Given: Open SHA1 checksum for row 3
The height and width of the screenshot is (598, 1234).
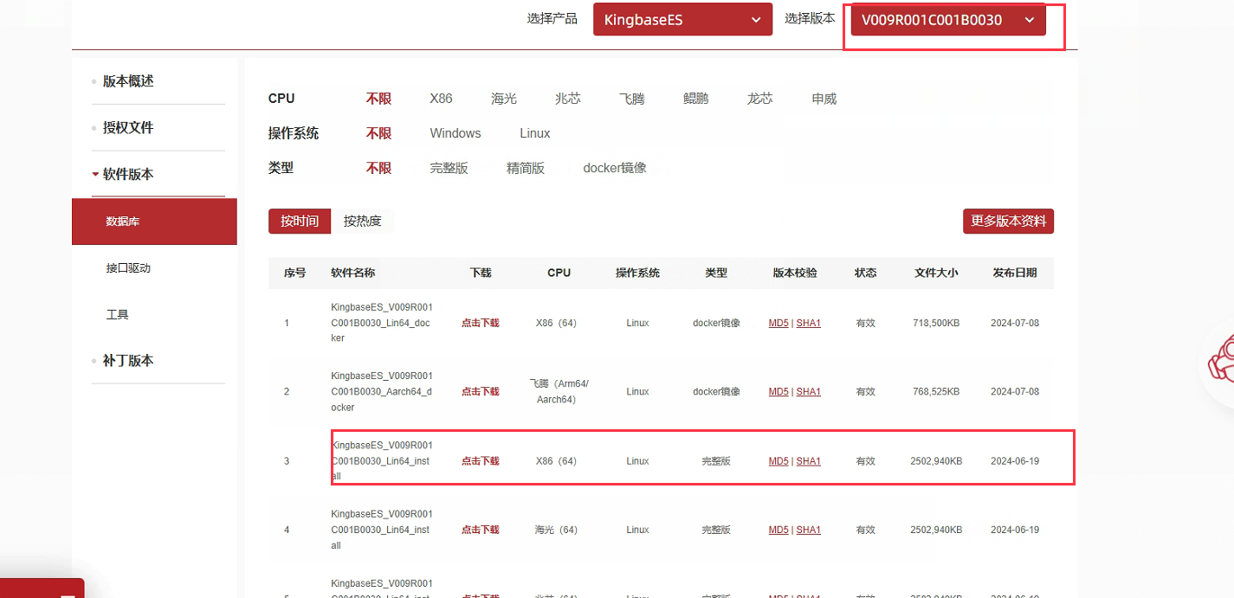Looking at the screenshot, I should (809, 461).
